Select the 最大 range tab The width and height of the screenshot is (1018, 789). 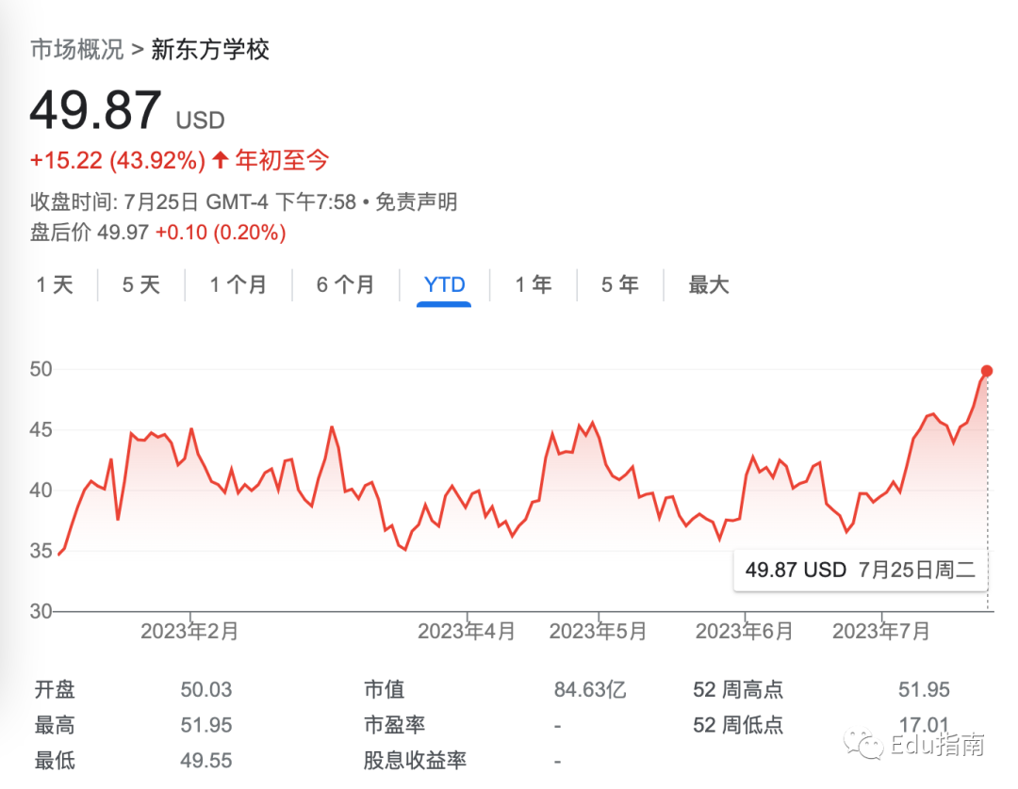tap(708, 284)
